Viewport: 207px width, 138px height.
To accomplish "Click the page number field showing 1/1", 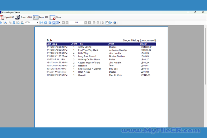I will pos(76,23).
